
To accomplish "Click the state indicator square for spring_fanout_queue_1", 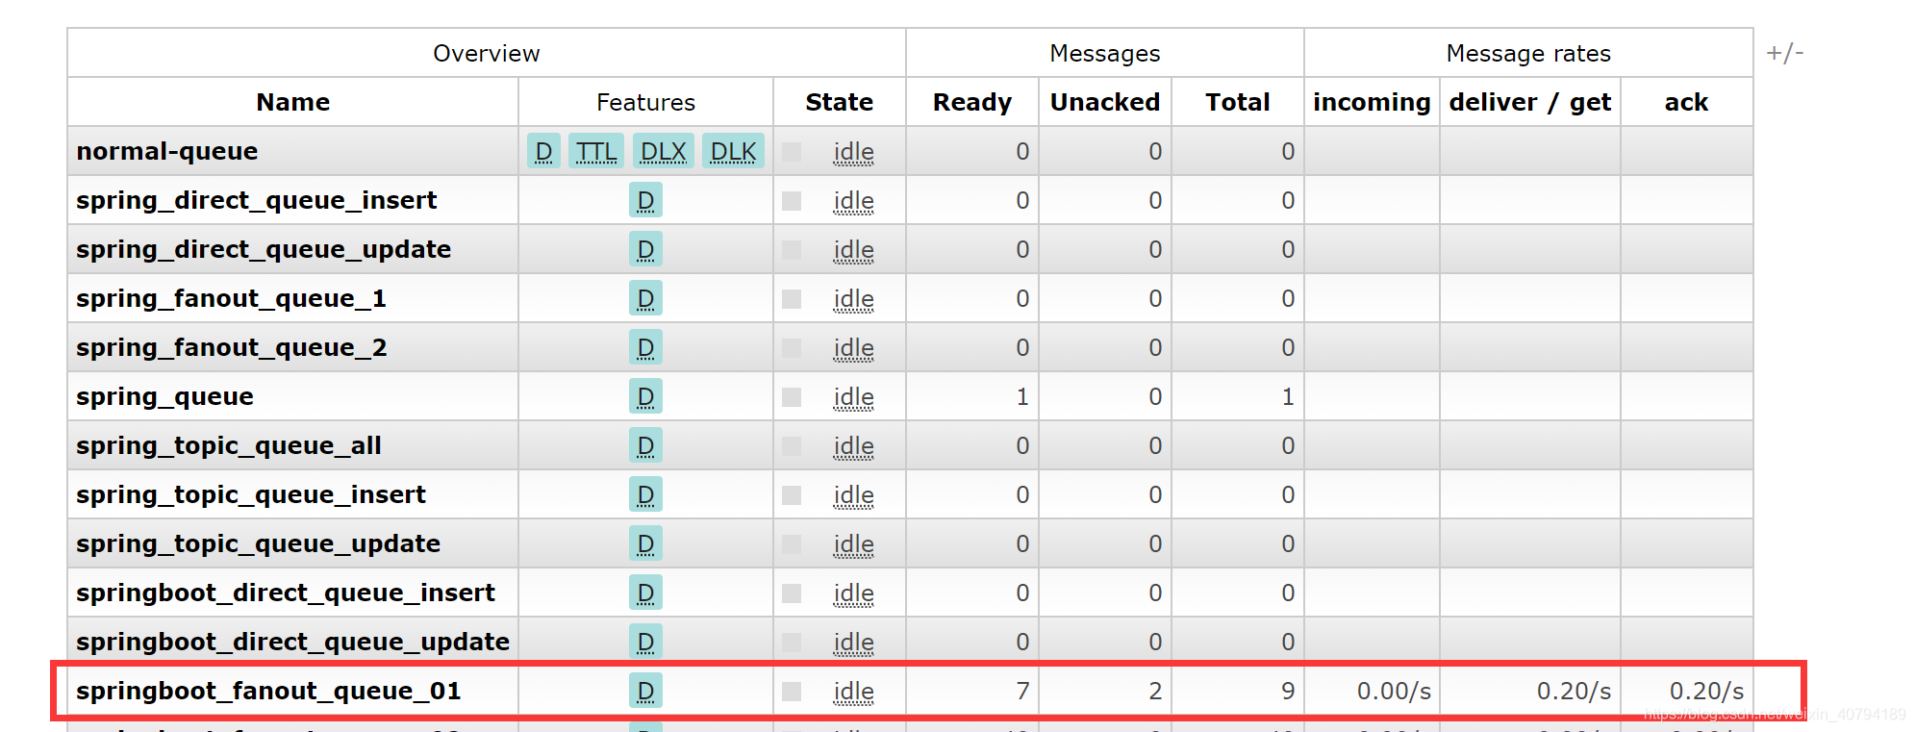I will (x=792, y=299).
